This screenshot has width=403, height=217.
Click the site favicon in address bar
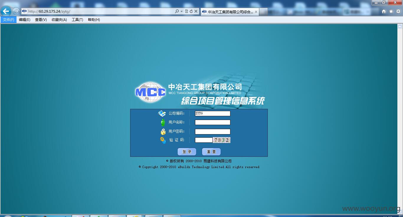tap(24, 11)
